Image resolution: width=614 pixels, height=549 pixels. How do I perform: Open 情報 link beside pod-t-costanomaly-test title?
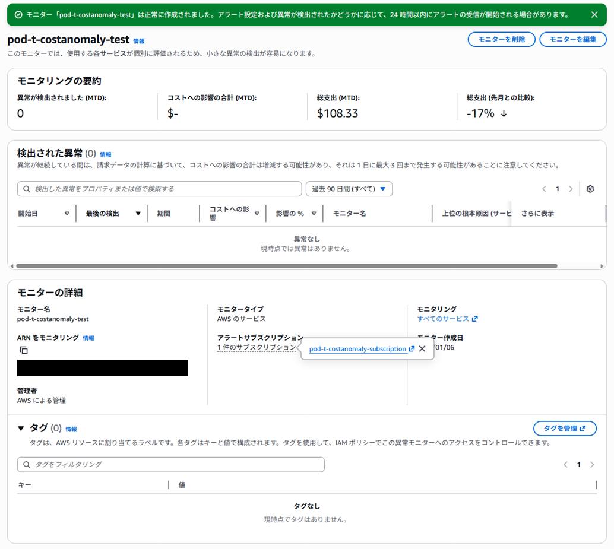[138, 41]
